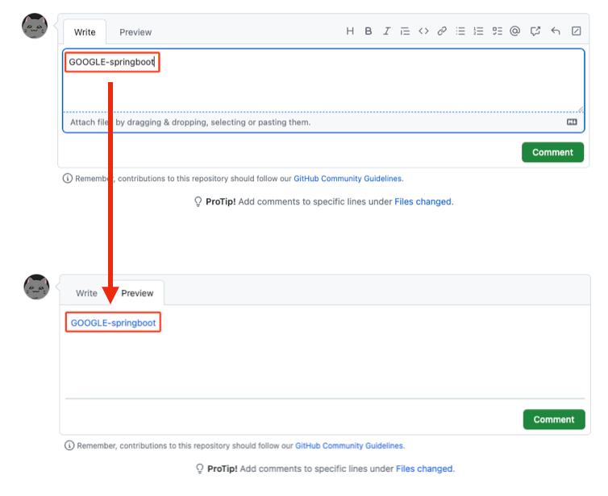
Task: Click the Markdown supported icon in the editor
Action: (x=572, y=122)
